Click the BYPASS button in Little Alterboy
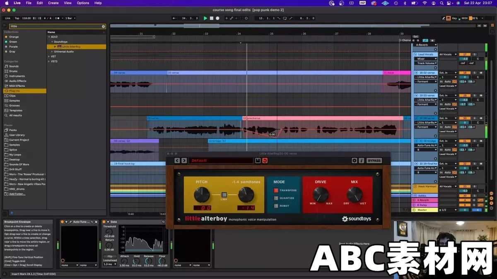The height and width of the screenshot is (279, 497). (x=374, y=160)
